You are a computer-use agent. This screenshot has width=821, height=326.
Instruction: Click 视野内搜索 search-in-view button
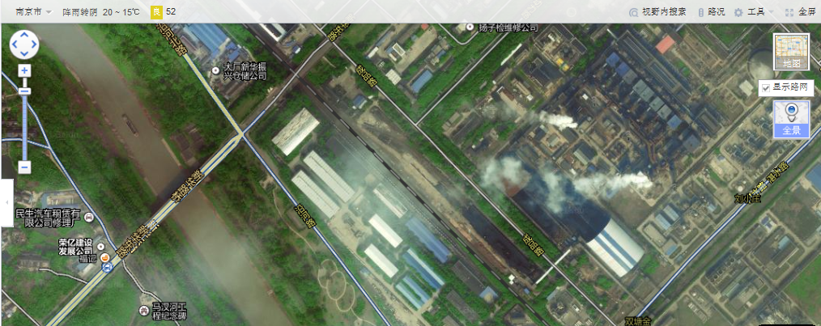[x=657, y=12]
